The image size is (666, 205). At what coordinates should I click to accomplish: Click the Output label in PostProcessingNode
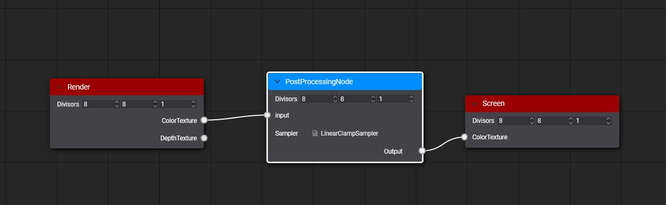393,151
